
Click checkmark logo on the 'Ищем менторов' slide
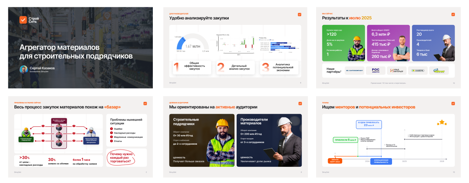[x=453, y=104]
